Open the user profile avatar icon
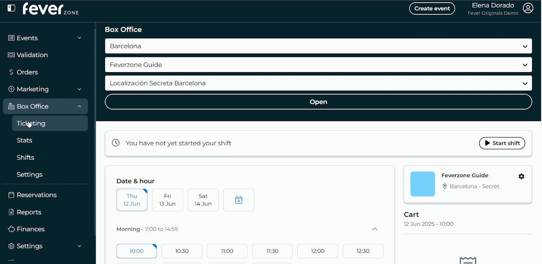542x264 pixels. pyautogui.click(x=528, y=8)
